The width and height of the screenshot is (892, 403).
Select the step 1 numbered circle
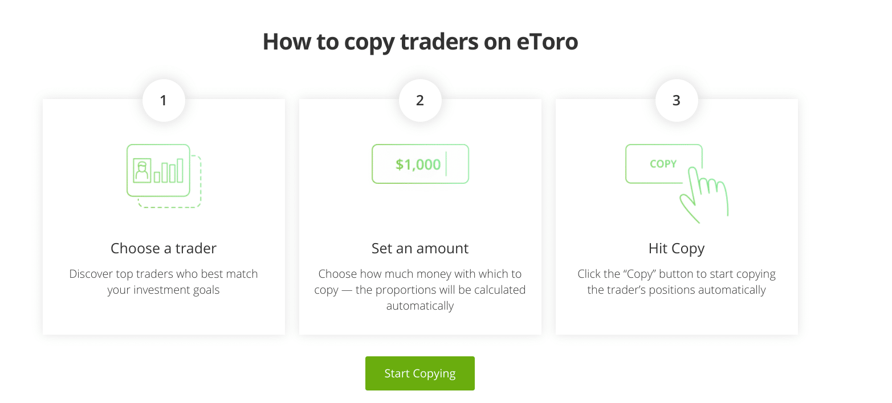coord(164,100)
